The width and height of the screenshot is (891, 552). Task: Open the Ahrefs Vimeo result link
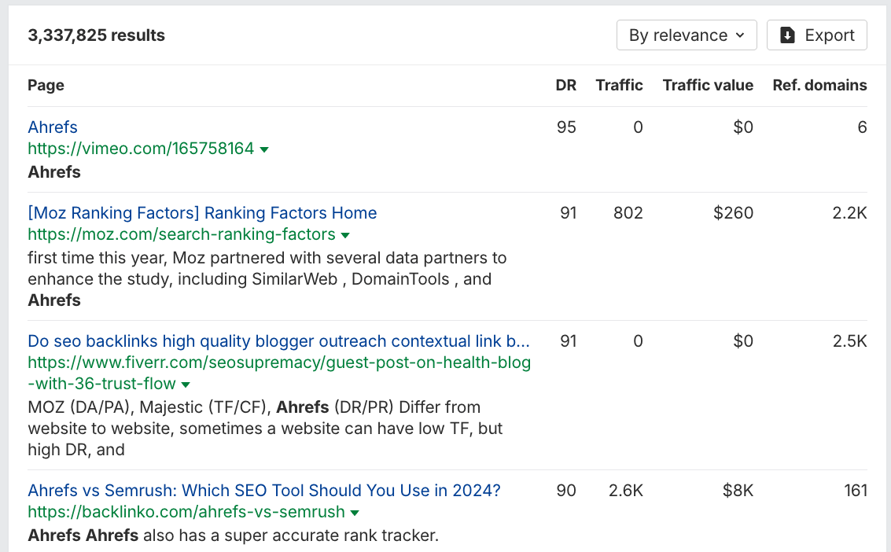(x=52, y=127)
